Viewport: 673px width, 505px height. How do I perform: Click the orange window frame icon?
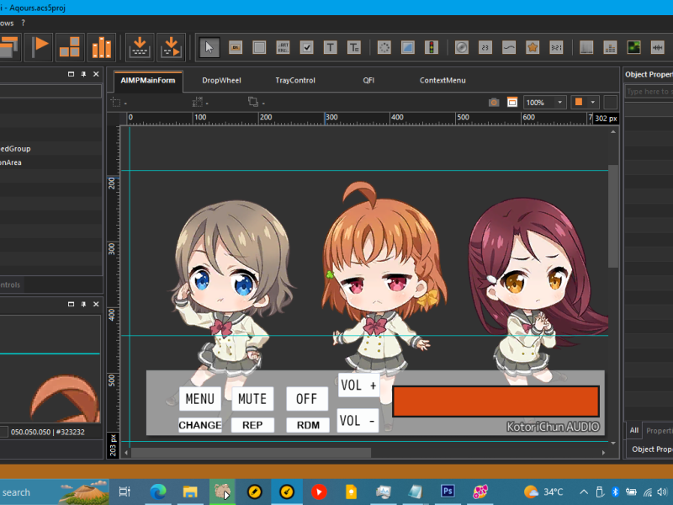tap(512, 102)
